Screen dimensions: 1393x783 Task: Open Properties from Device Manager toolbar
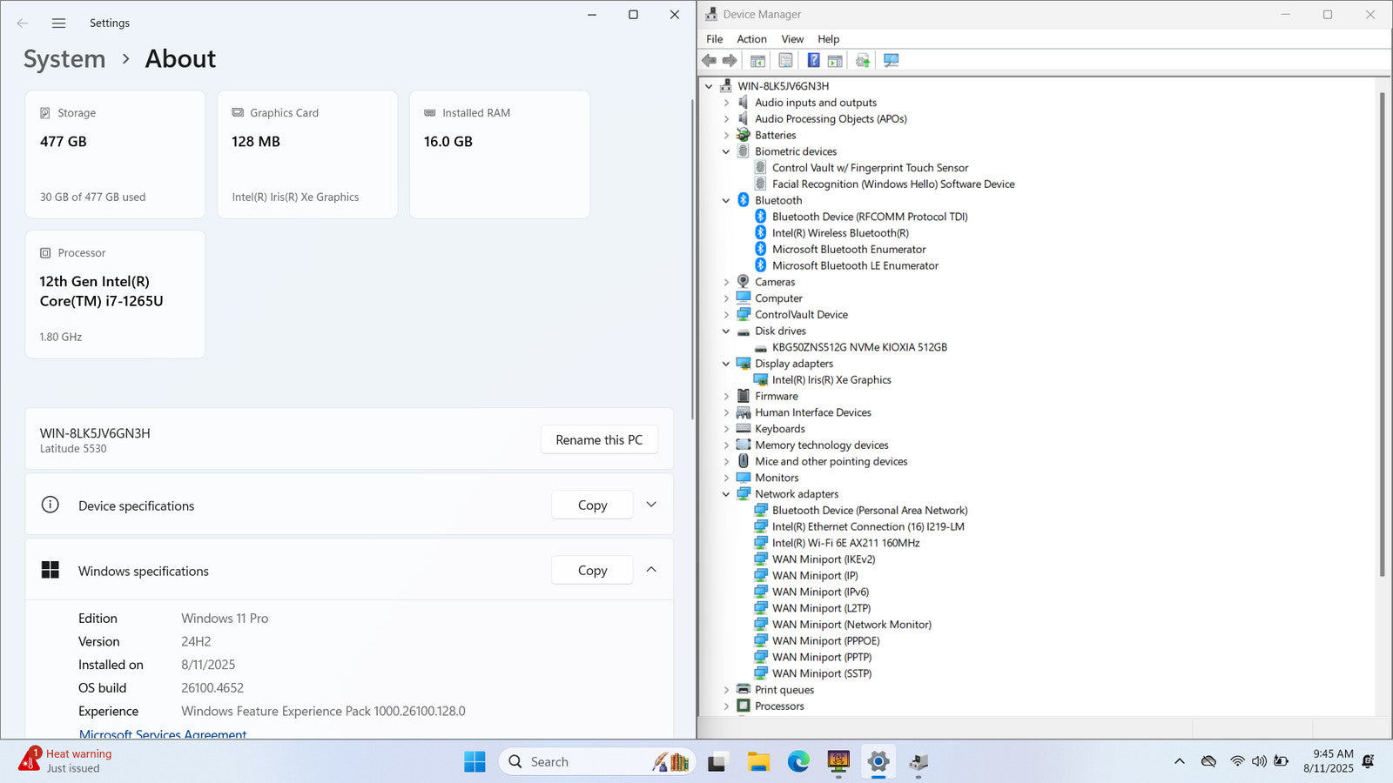click(785, 61)
